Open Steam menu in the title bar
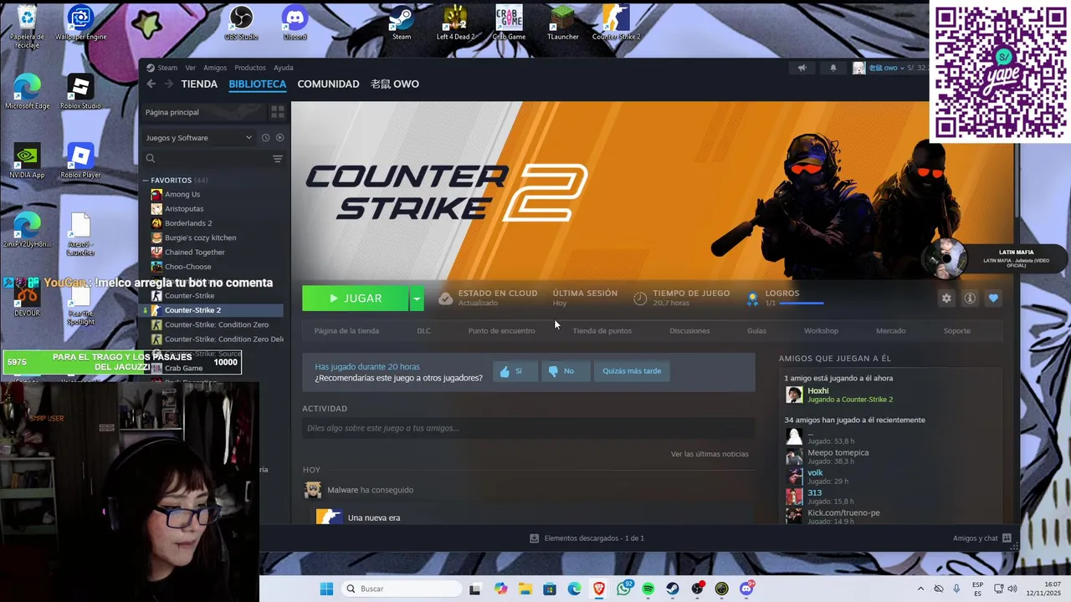1071x602 pixels. coord(162,68)
